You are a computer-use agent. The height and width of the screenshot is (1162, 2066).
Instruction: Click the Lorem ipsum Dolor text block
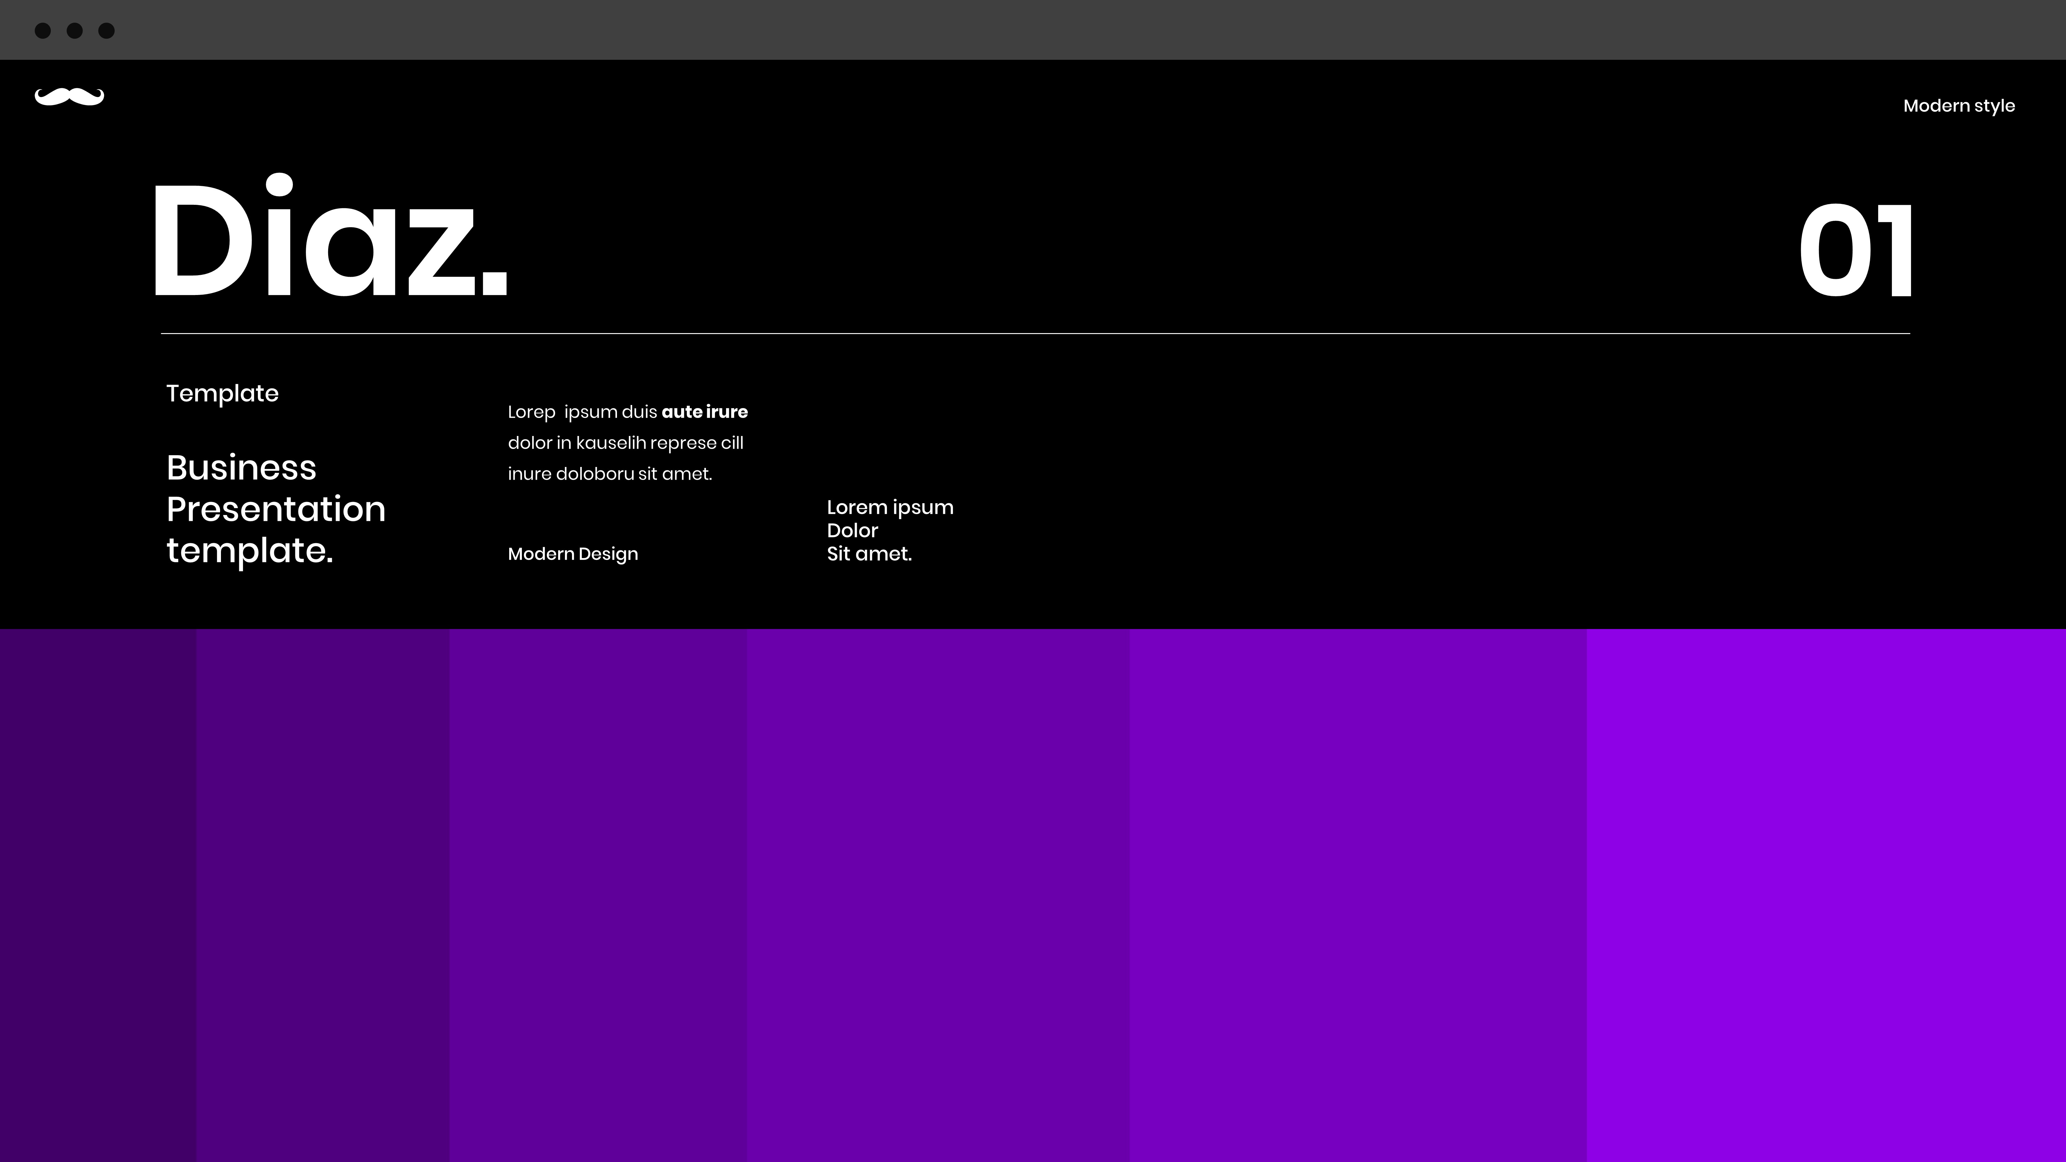(x=889, y=530)
